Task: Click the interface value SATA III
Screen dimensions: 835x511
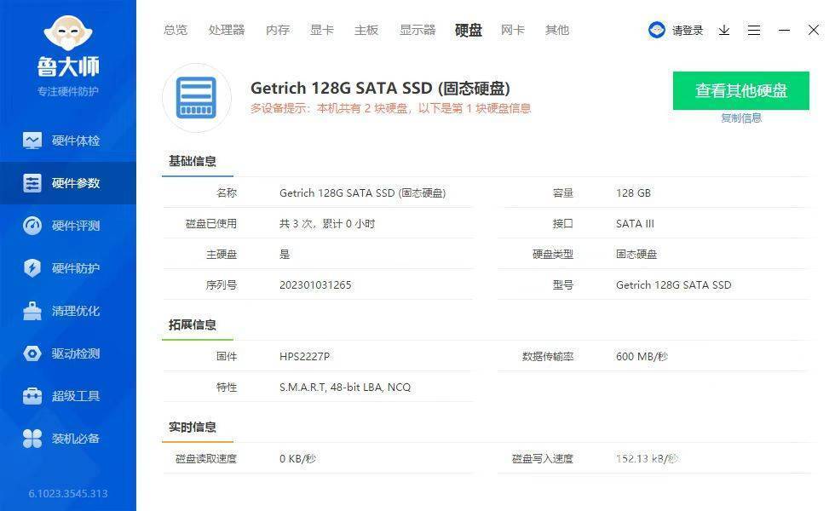Action: pos(635,223)
